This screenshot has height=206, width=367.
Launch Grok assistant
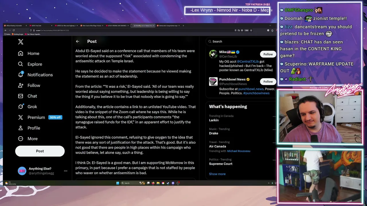coord(27,106)
